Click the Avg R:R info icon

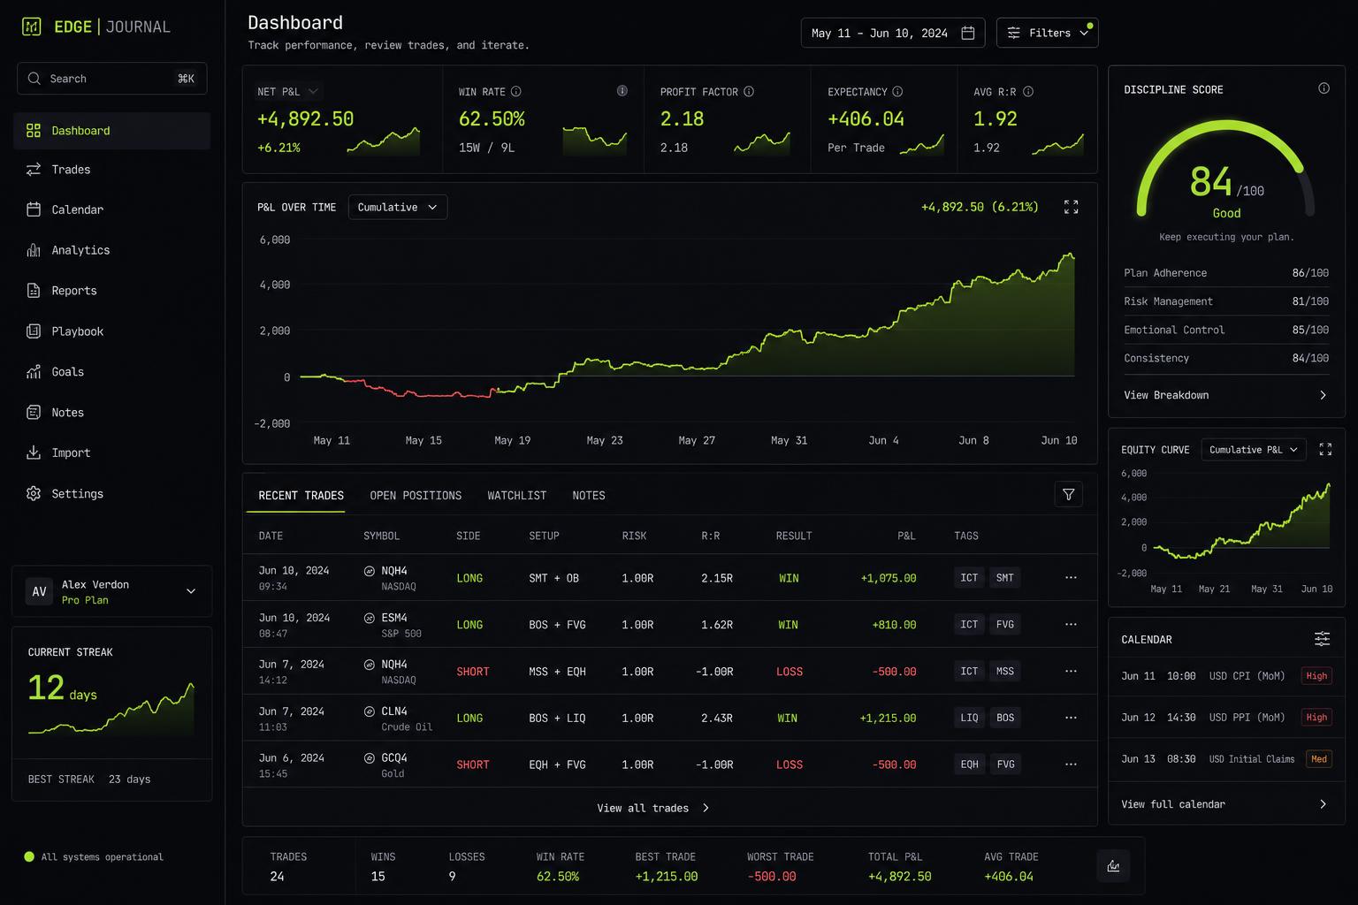[x=1028, y=91]
